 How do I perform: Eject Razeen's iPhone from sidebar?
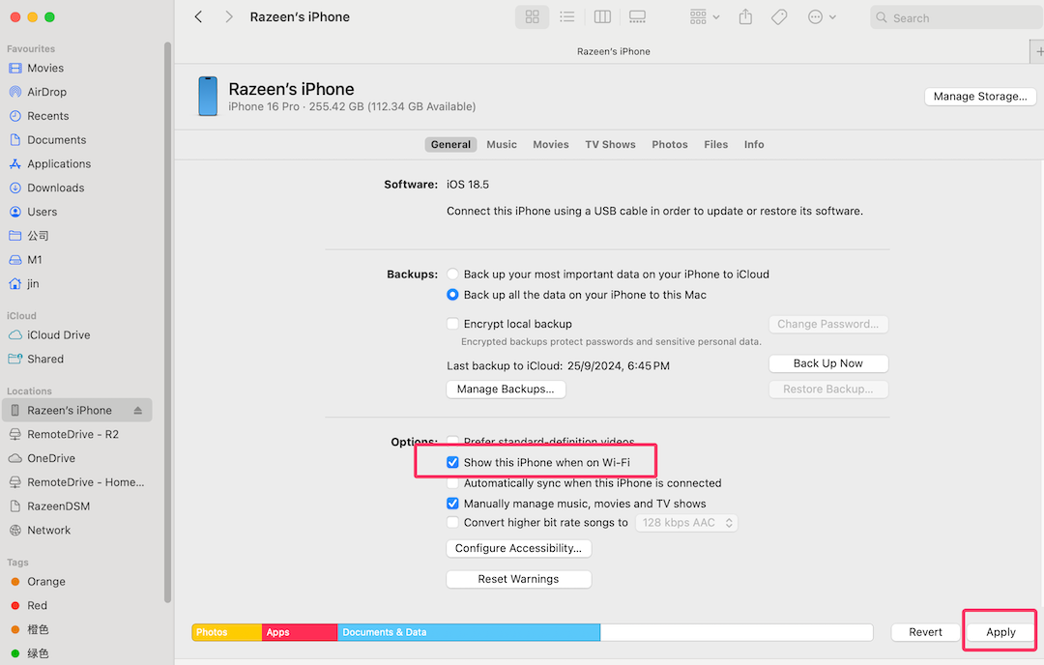[x=138, y=411]
